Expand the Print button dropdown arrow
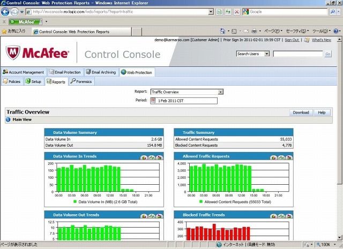Image resolution: width=343 pixels, height=249 pixels. (x=260, y=31)
